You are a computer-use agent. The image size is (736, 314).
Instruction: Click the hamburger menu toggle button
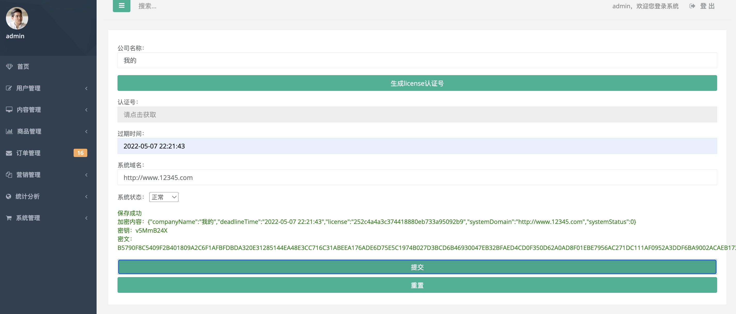tap(121, 6)
